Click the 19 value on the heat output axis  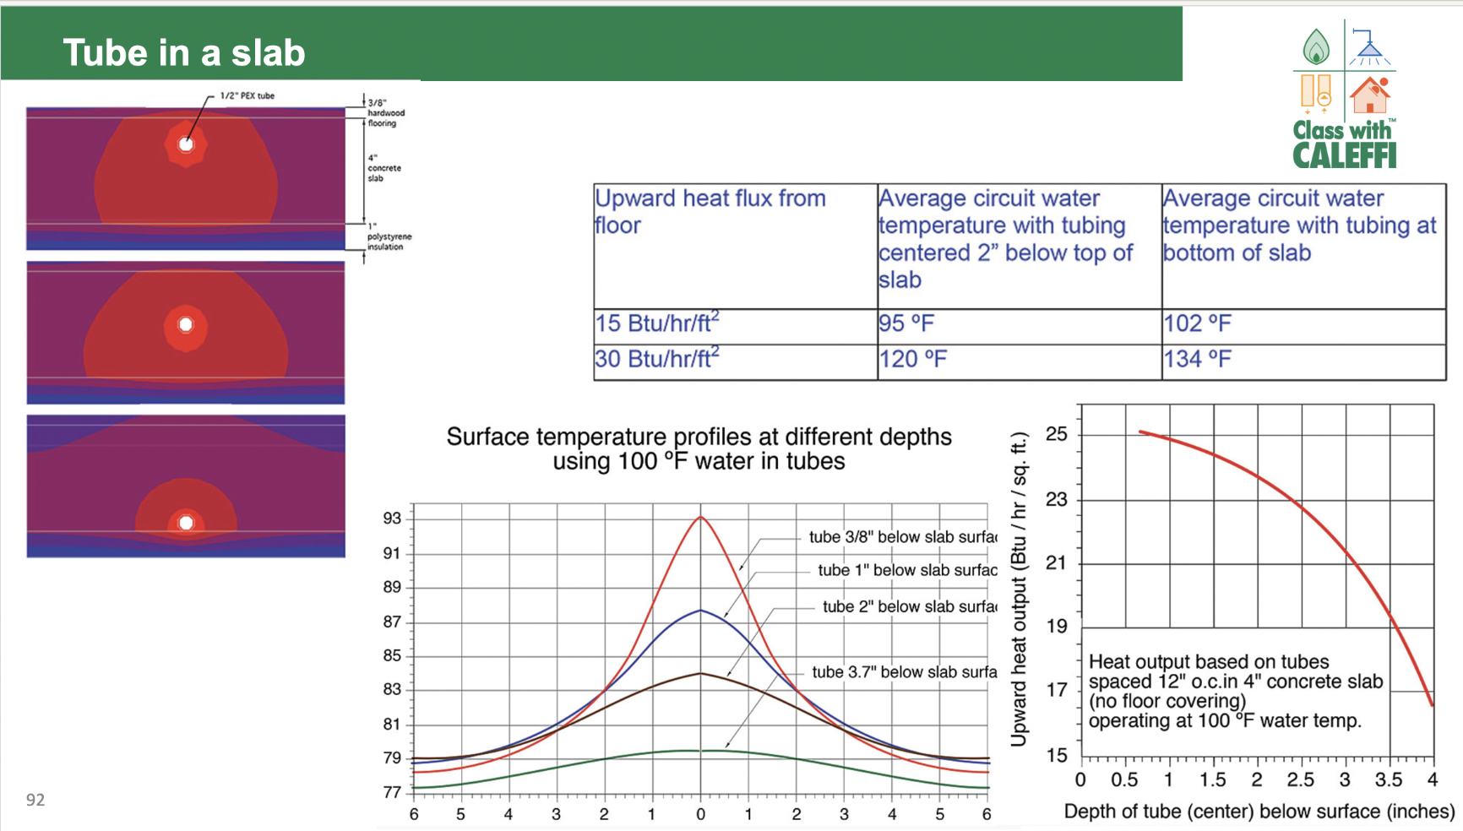click(1057, 627)
